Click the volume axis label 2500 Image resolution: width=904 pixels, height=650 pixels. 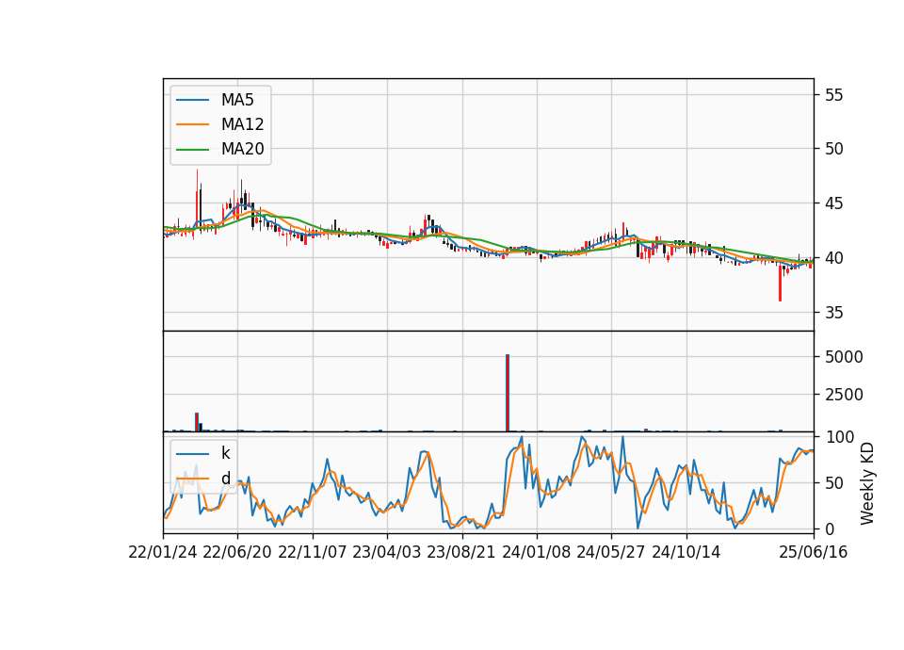point(844,395)
